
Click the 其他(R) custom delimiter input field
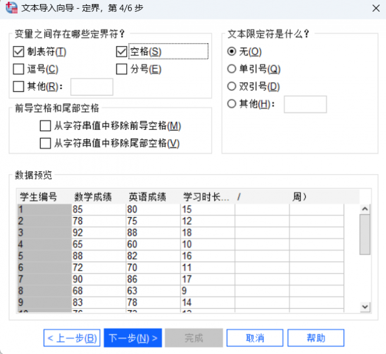[x=92, y=87]
